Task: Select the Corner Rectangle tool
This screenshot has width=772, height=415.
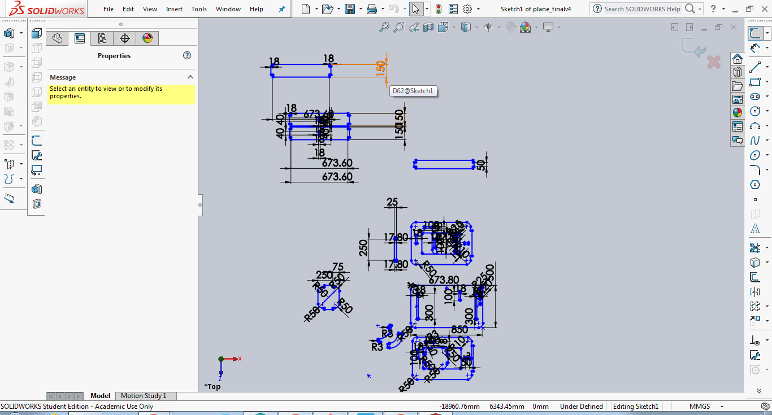Action: [x=755, y=82]
